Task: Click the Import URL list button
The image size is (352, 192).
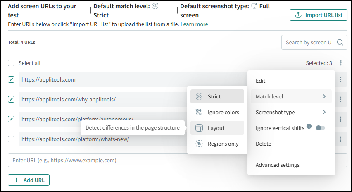Action: point(319,15)
